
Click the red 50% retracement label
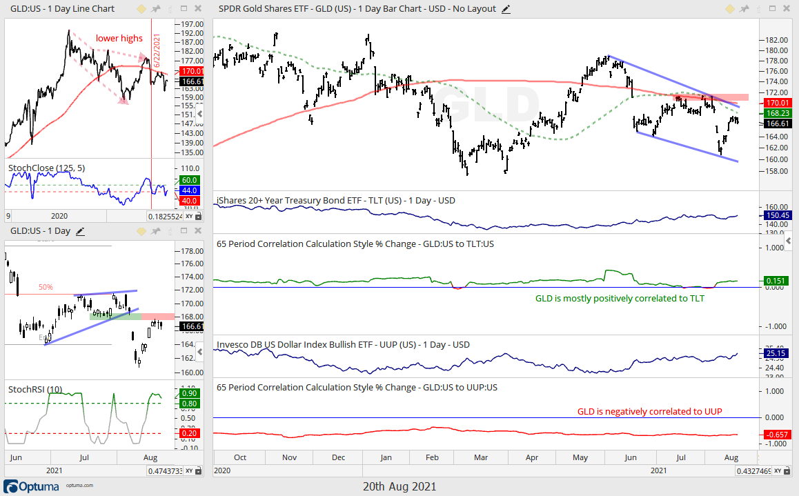click(x=46, y=287)
